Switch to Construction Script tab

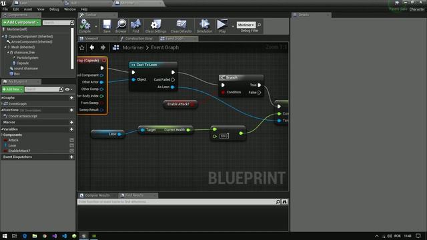pos(139,39)
